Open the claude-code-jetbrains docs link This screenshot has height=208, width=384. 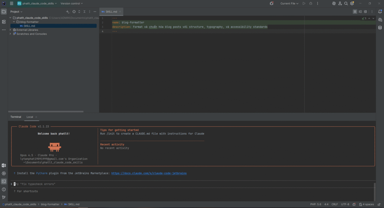(149, 174)
